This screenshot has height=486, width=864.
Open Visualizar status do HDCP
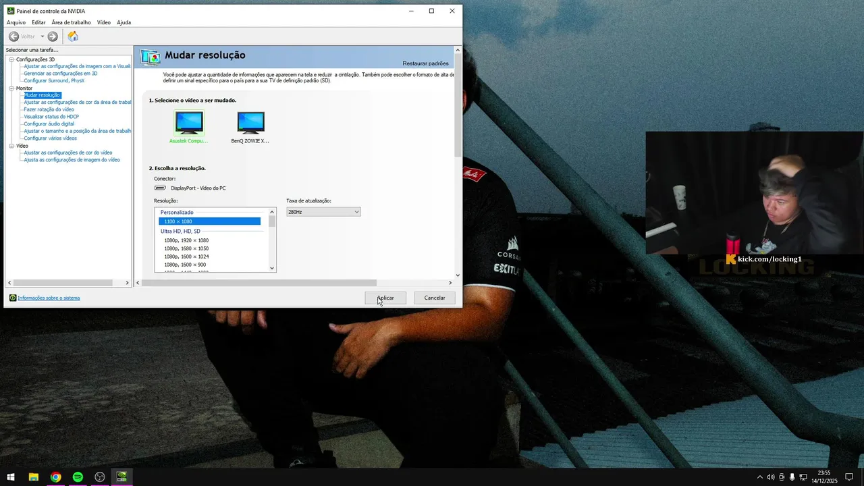51,117
